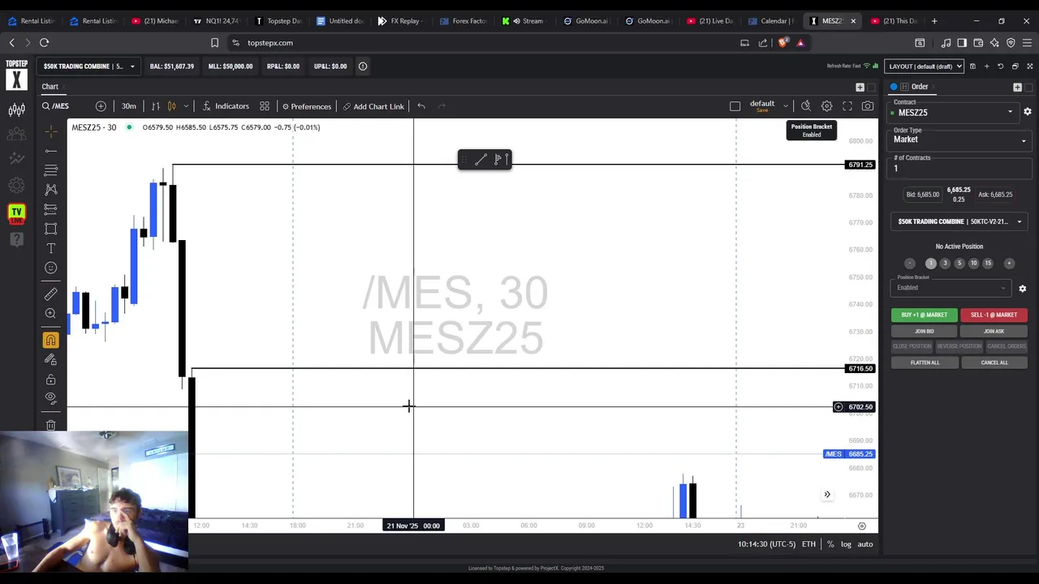This screenshot has height=584, width=1039.
Task: Toggle stay in drawing mode
Action: click(x=50, y=359)
